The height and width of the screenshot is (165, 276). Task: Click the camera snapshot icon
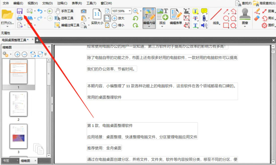84,11
